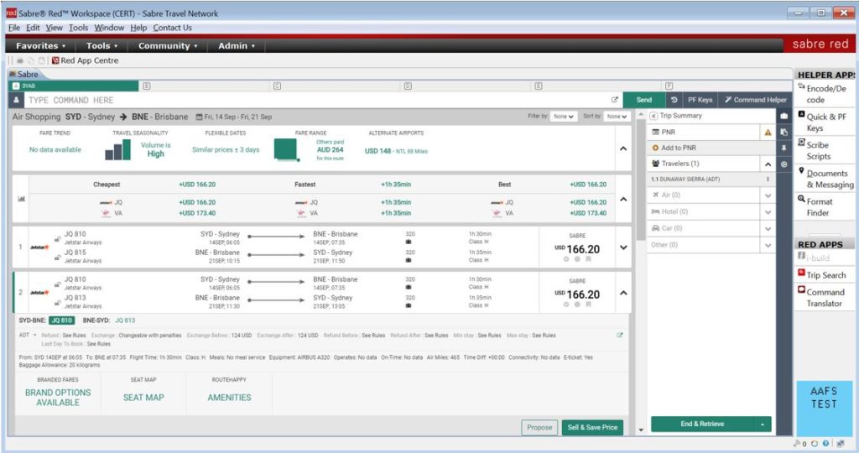Image resolution: width=859 pixels, height=453 pixels.
Task: Collapse the Cheapest/Fastest/Best summary
Action: (623, 199)
